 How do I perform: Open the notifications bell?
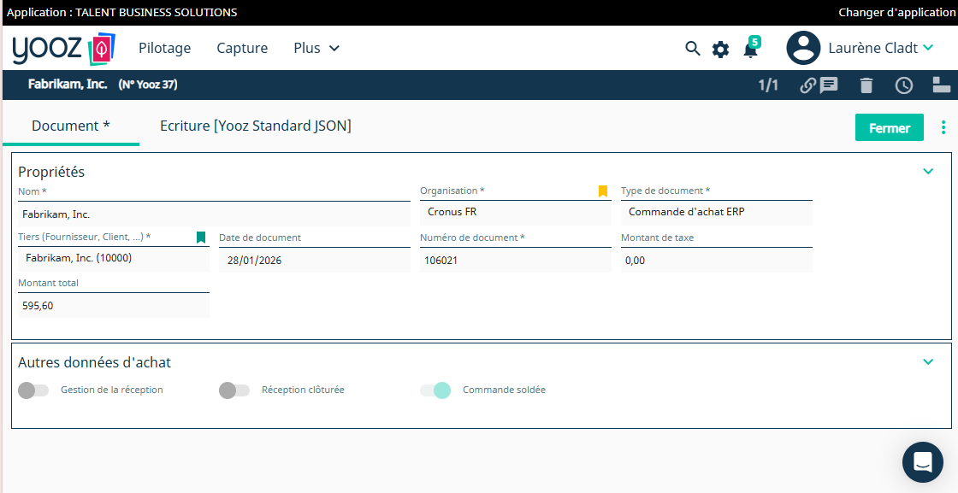click(x=750, y=50)
